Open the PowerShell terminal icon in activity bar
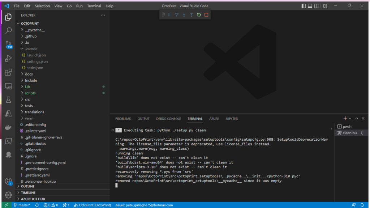The image size is (370, 208). (8, 141)
